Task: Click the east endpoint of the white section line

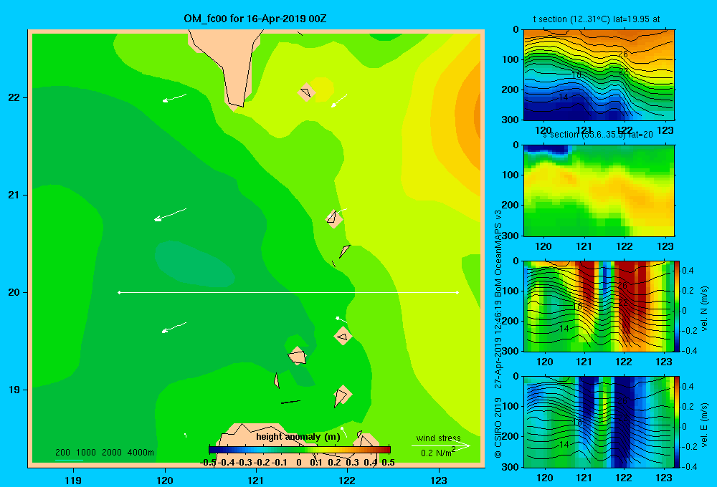Action: pos(457,292)
